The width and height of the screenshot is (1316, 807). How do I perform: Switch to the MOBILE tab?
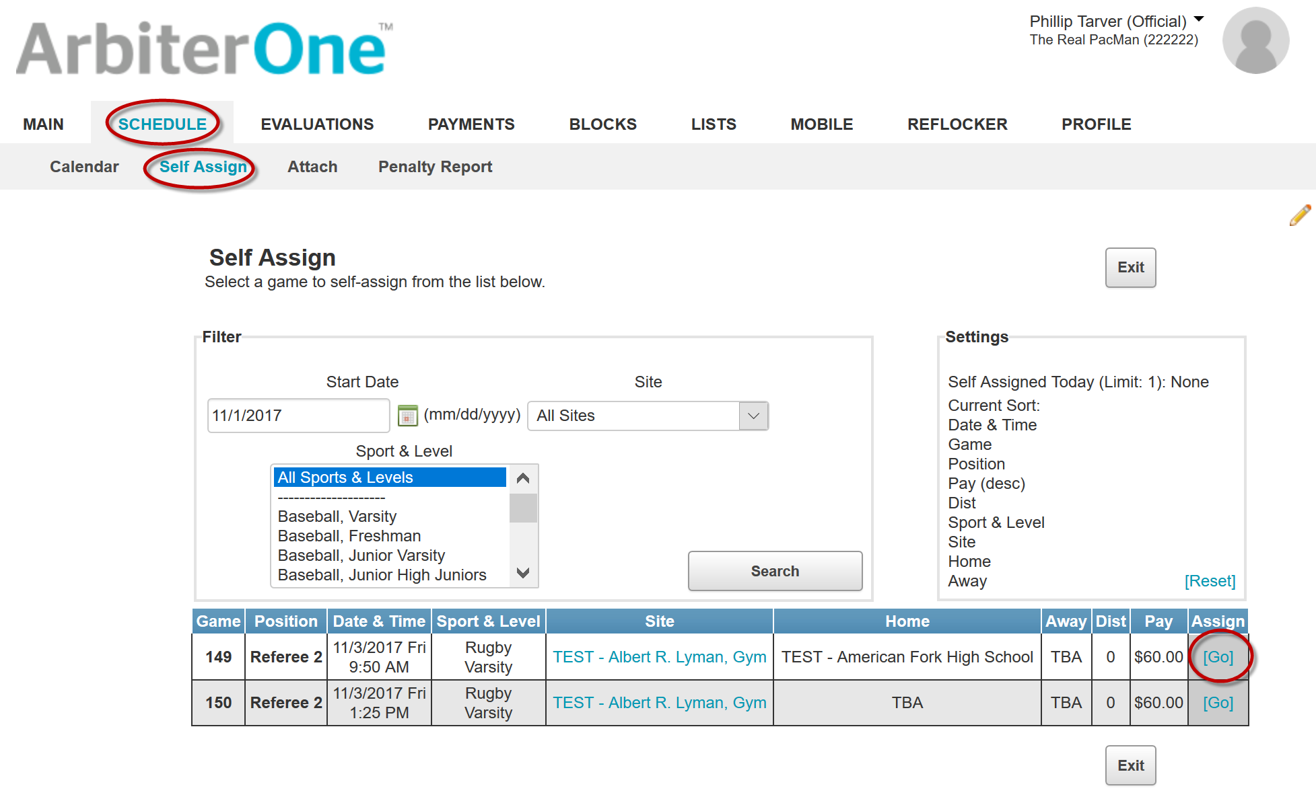point(821,124)
